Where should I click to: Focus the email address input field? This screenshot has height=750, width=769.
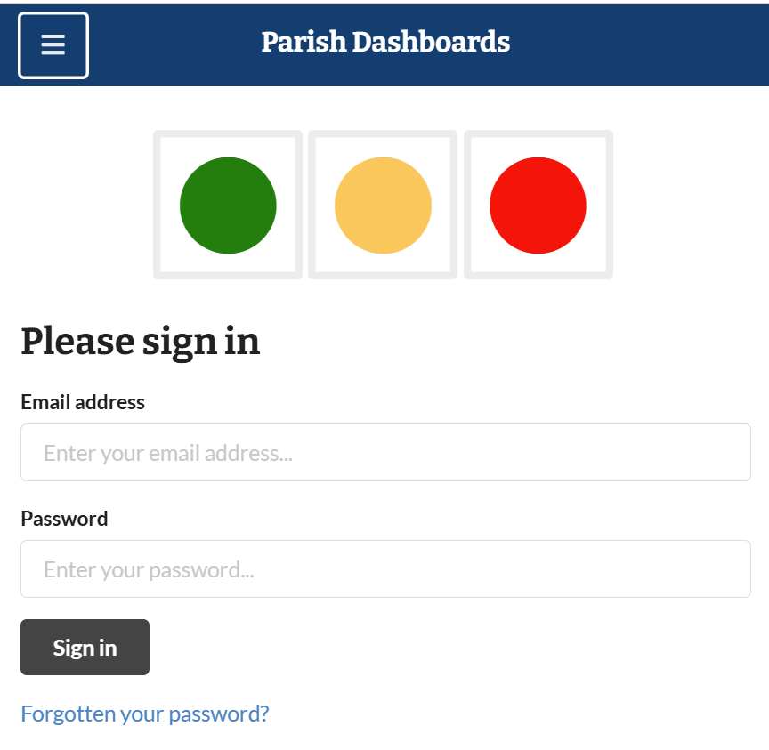coord(385,453)
